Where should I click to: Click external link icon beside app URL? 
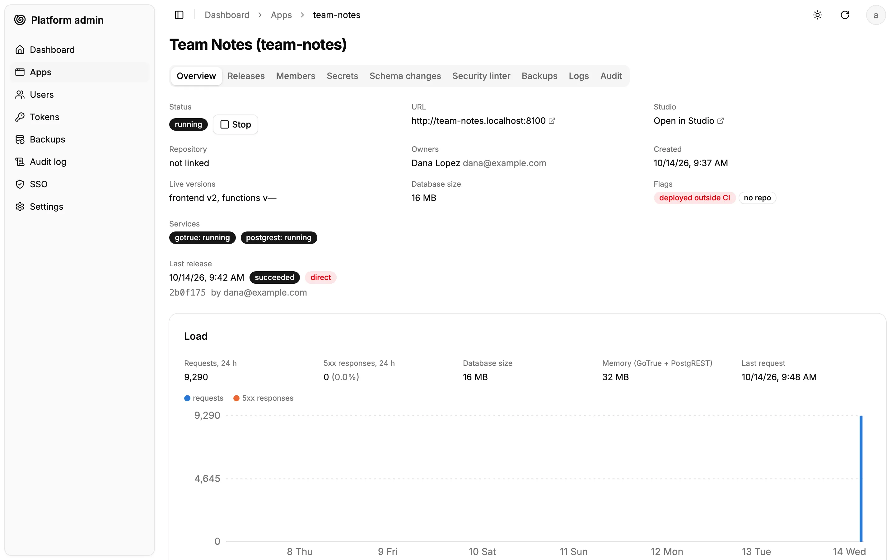coord(552,121)
